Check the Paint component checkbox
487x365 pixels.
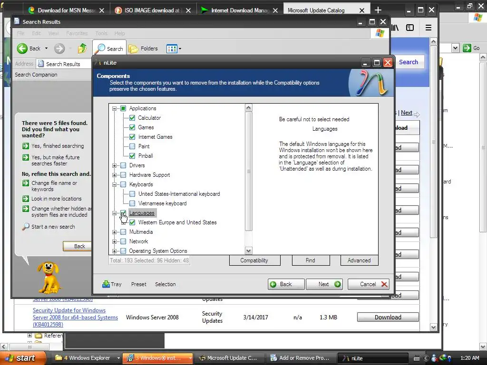132,146
